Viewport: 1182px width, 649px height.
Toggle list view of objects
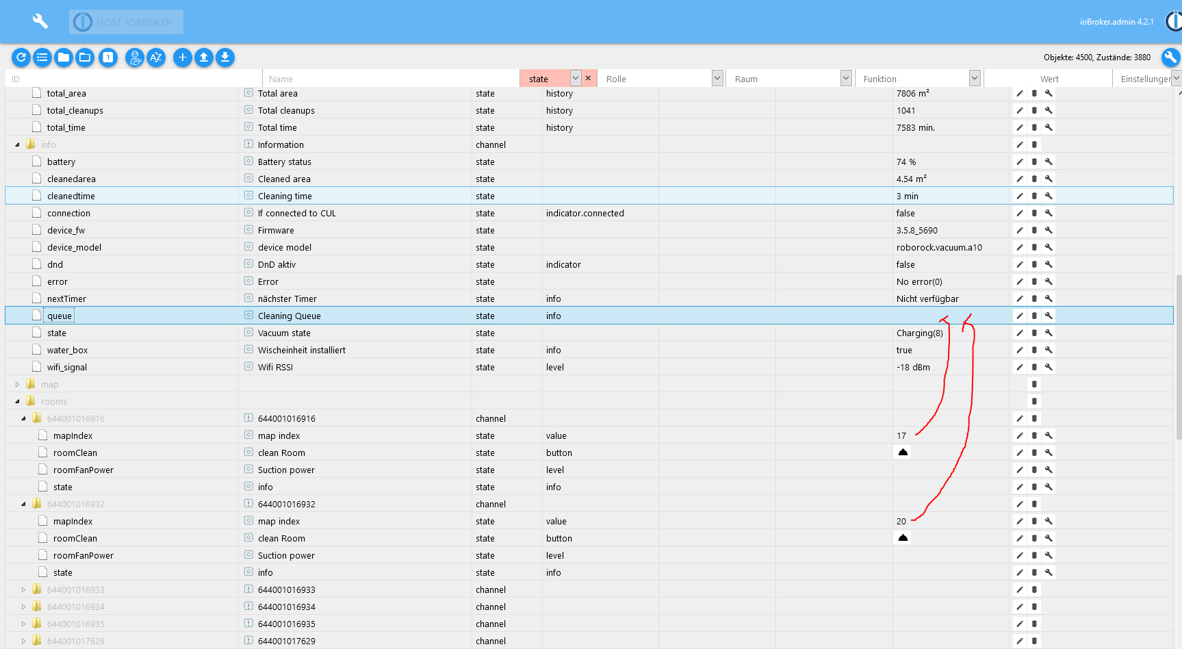click(42, 58)
